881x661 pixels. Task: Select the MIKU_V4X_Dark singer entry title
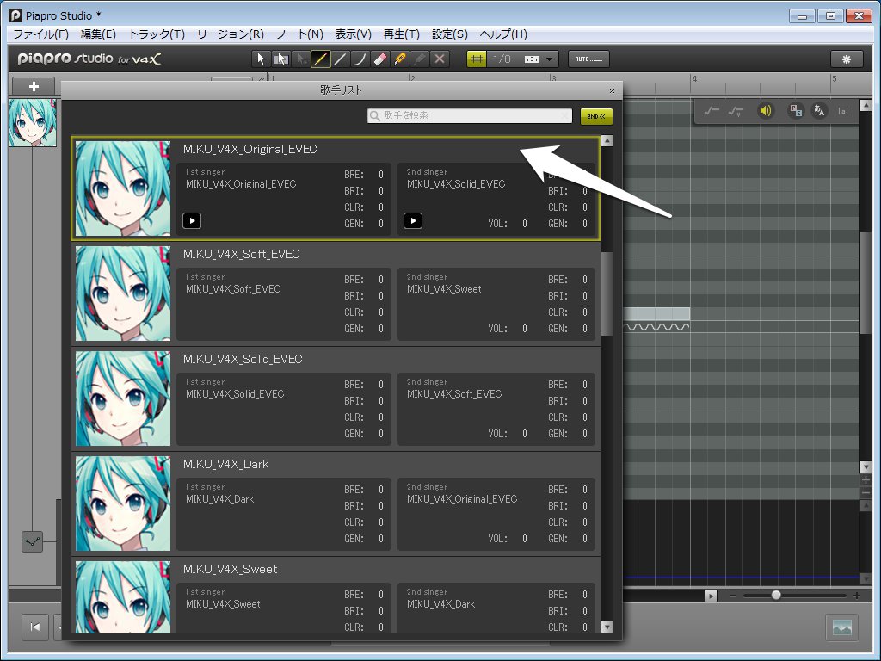click(225, 464)
